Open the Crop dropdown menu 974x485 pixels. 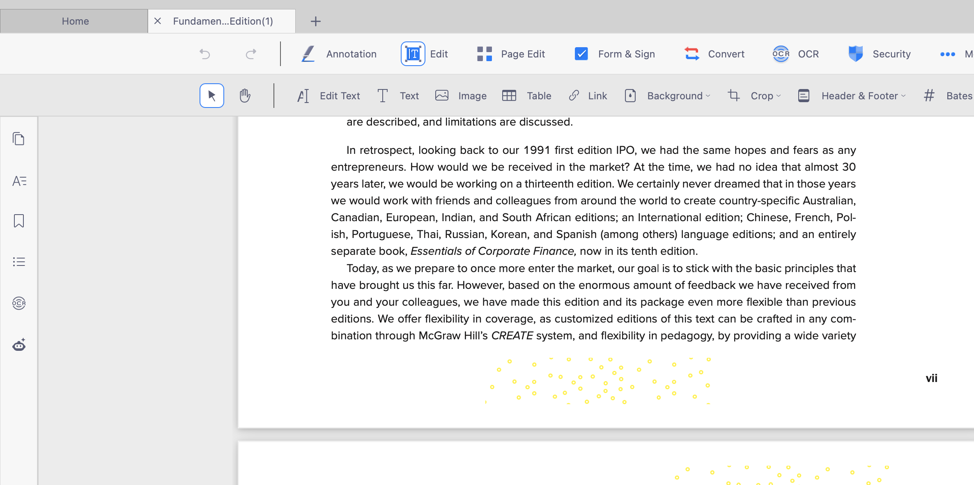pos(765,96)
